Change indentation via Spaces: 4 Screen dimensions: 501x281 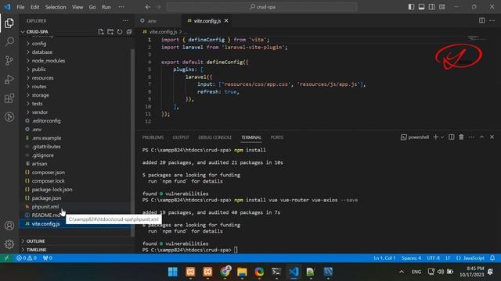click(411, 258)
